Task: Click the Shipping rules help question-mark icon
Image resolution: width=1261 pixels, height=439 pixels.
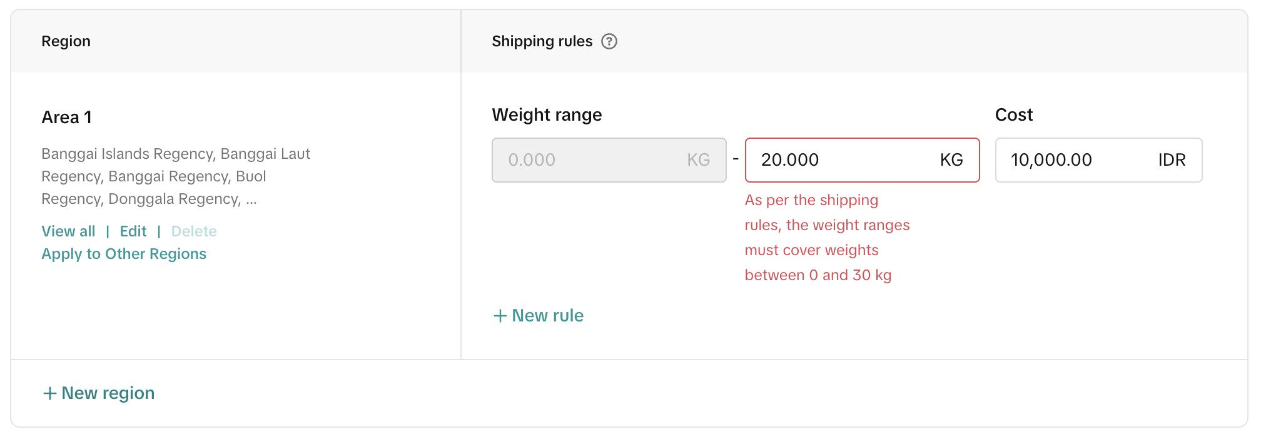Action: 609,41
